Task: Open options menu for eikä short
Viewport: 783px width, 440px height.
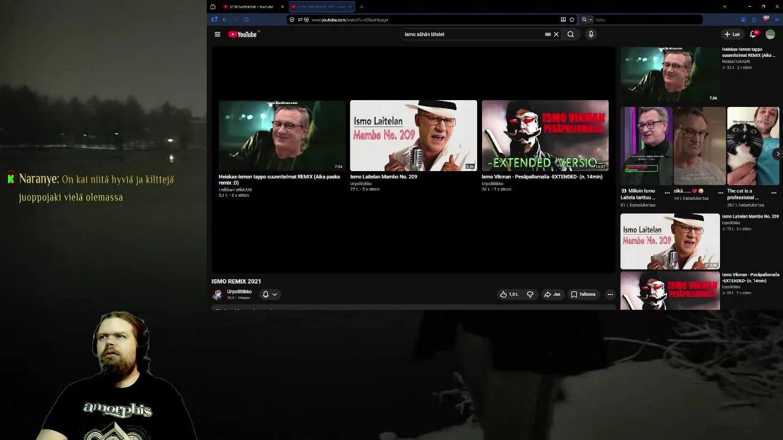Action: pyautogui.click(x=721, y=193)
